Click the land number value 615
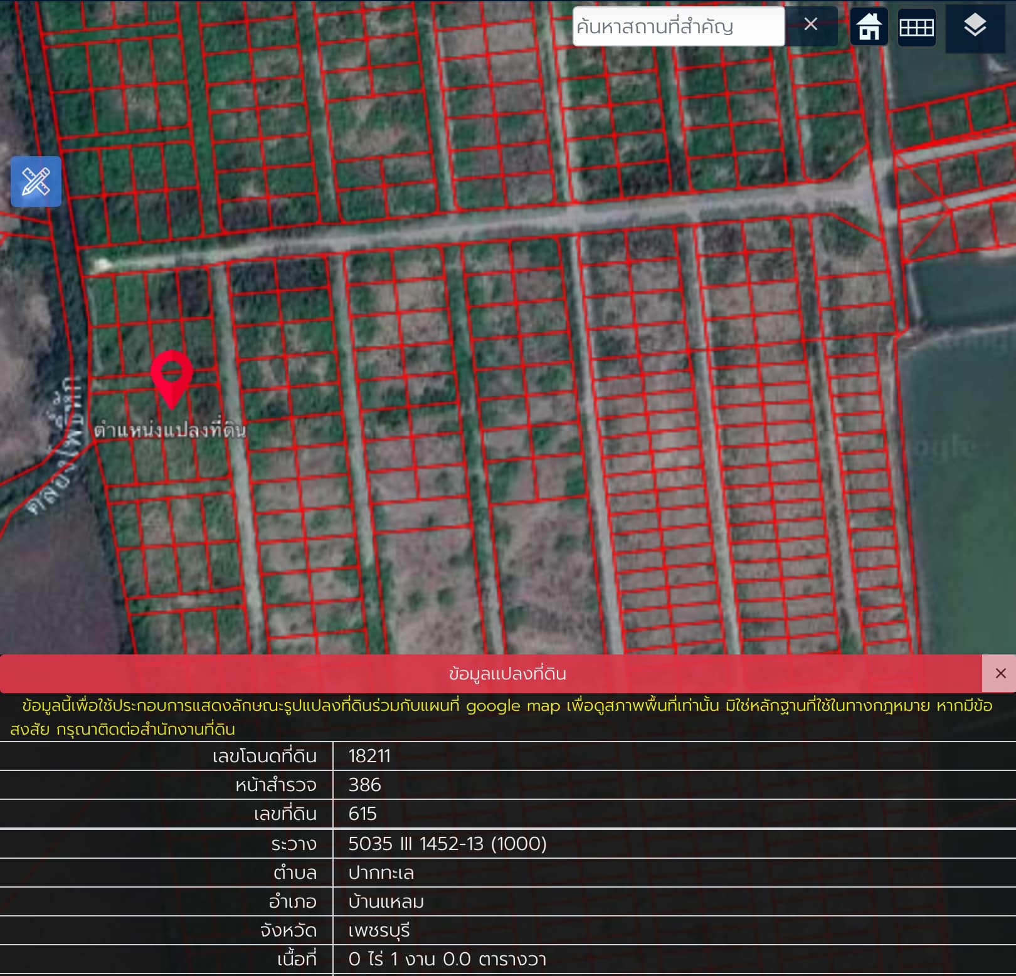Image resolution: width=1016 pixels, height=976 pixels. tap(362, 814)
